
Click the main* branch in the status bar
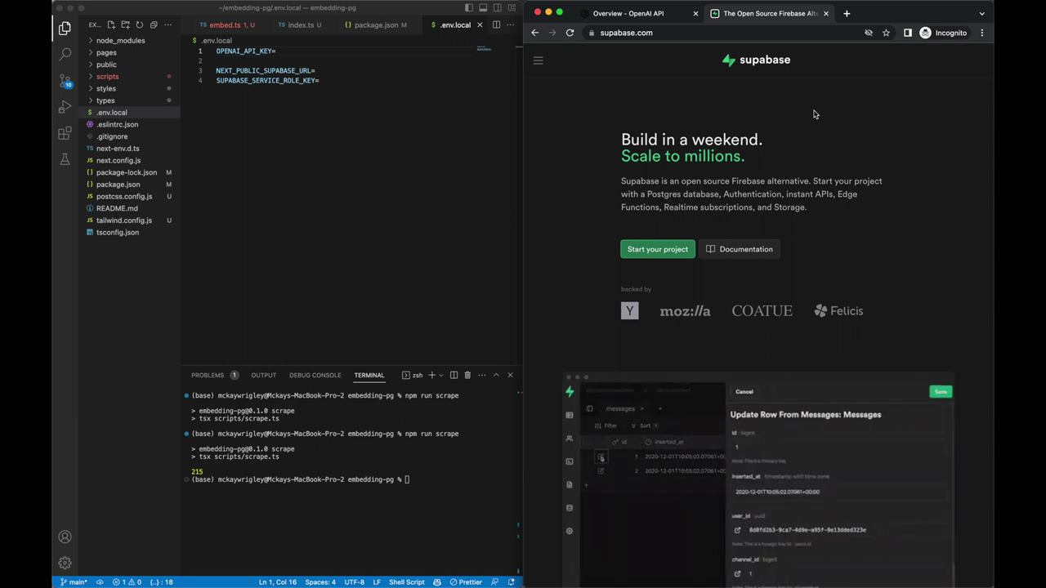[x=74, y=582]
